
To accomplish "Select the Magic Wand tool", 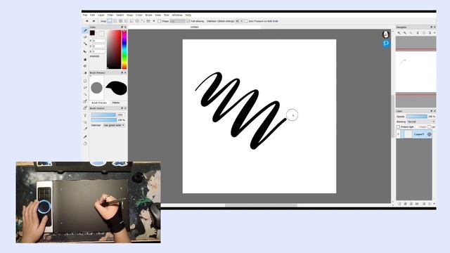I will tap(85, 94).
